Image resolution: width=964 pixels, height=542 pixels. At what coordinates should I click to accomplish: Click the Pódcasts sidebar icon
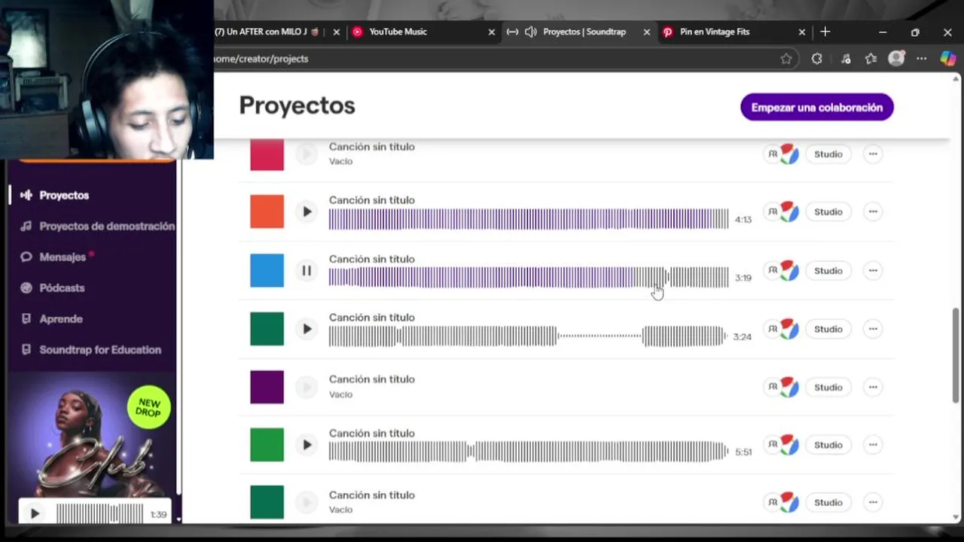pyautogui.click(x=26, y=288)
